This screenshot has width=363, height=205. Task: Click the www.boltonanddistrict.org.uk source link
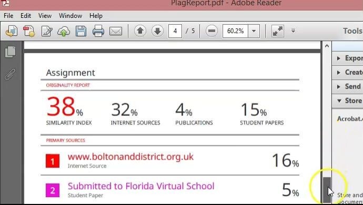[130, 157]
